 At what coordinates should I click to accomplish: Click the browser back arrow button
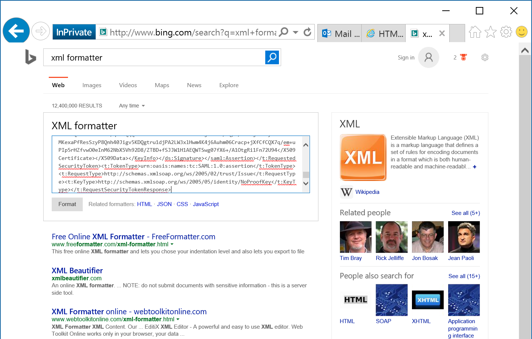[16, 31]
